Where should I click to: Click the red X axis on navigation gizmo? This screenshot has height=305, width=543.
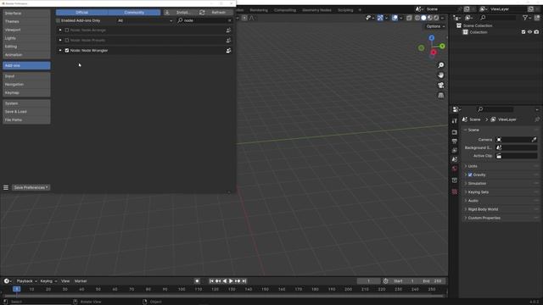(434, 53)
